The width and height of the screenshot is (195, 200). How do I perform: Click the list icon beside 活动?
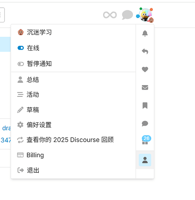[x=20, y=94]
